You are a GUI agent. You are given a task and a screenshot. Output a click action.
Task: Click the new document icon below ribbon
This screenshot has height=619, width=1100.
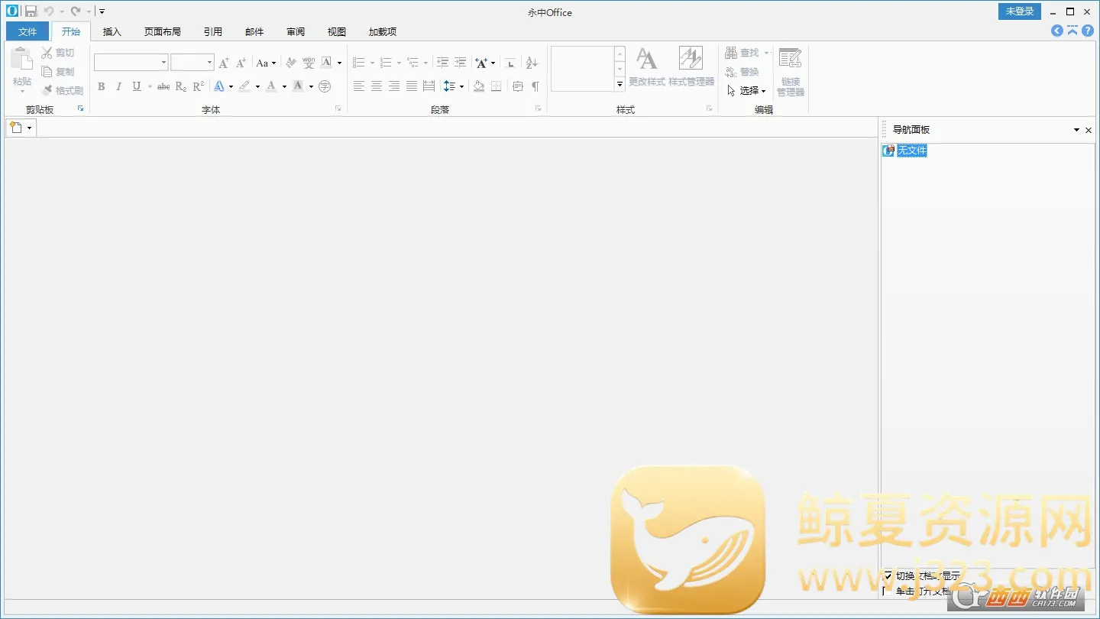coord(16,128)
